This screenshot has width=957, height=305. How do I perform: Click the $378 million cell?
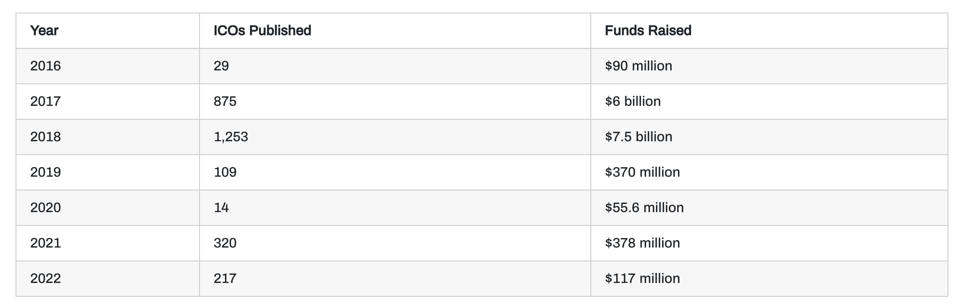(x=642, y=243)
